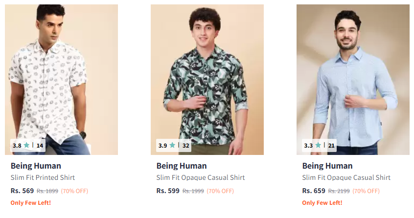This screenshot has height=218, width=414.
Task: Open the Slim Fit Printed Shirt title
Action: point(43,177)
